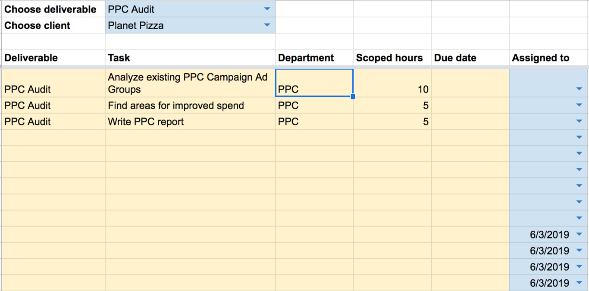Click the cell containing Find areas for improved spend

(190, 106)
